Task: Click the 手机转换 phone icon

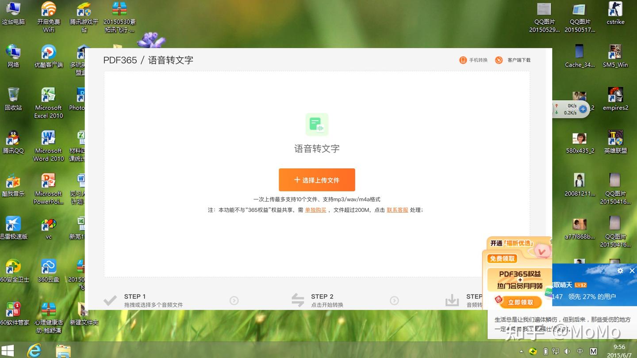Action: coord(463,60)
